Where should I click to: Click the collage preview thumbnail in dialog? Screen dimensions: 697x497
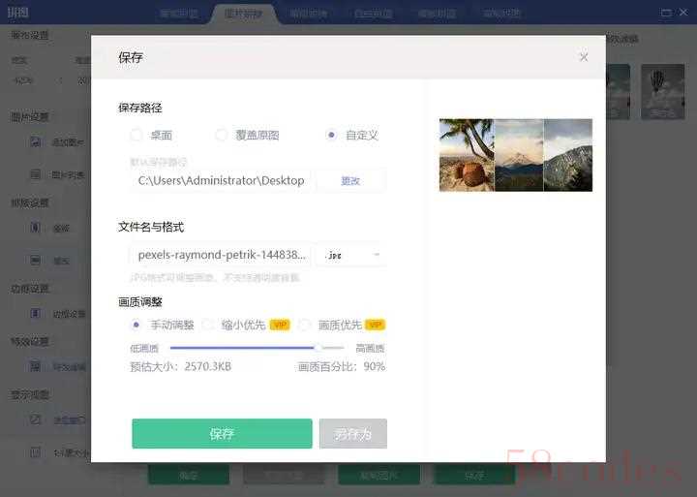point(516,155)
